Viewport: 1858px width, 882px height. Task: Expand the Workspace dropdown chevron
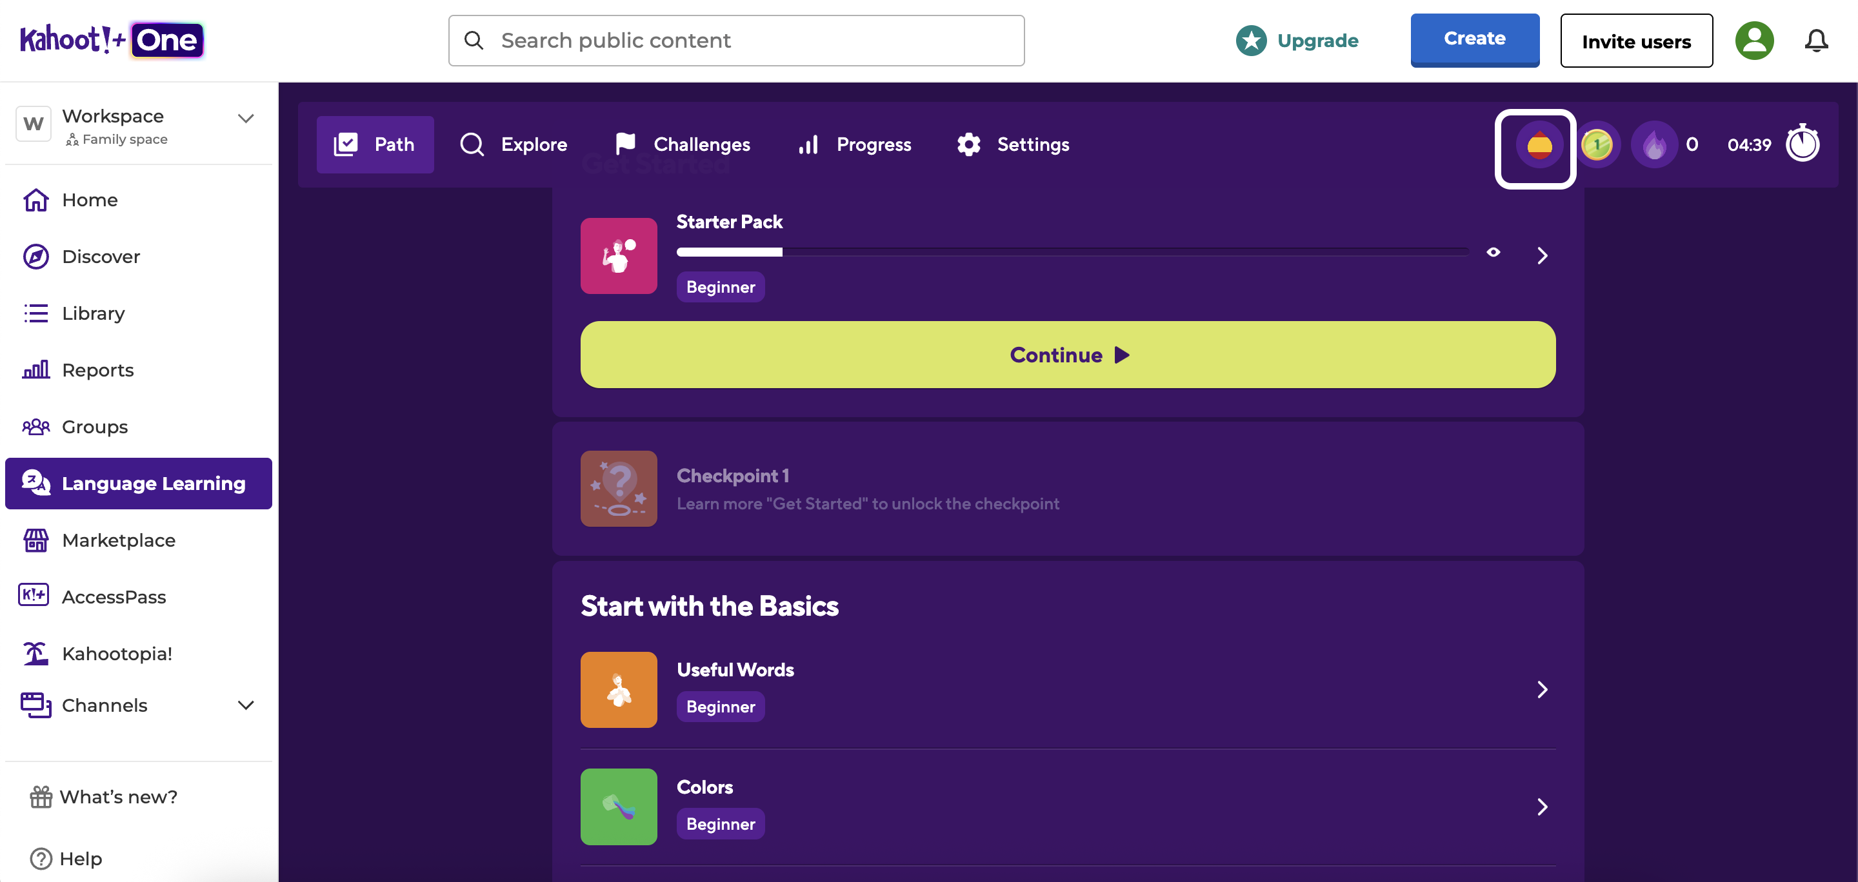pos(246,118)
